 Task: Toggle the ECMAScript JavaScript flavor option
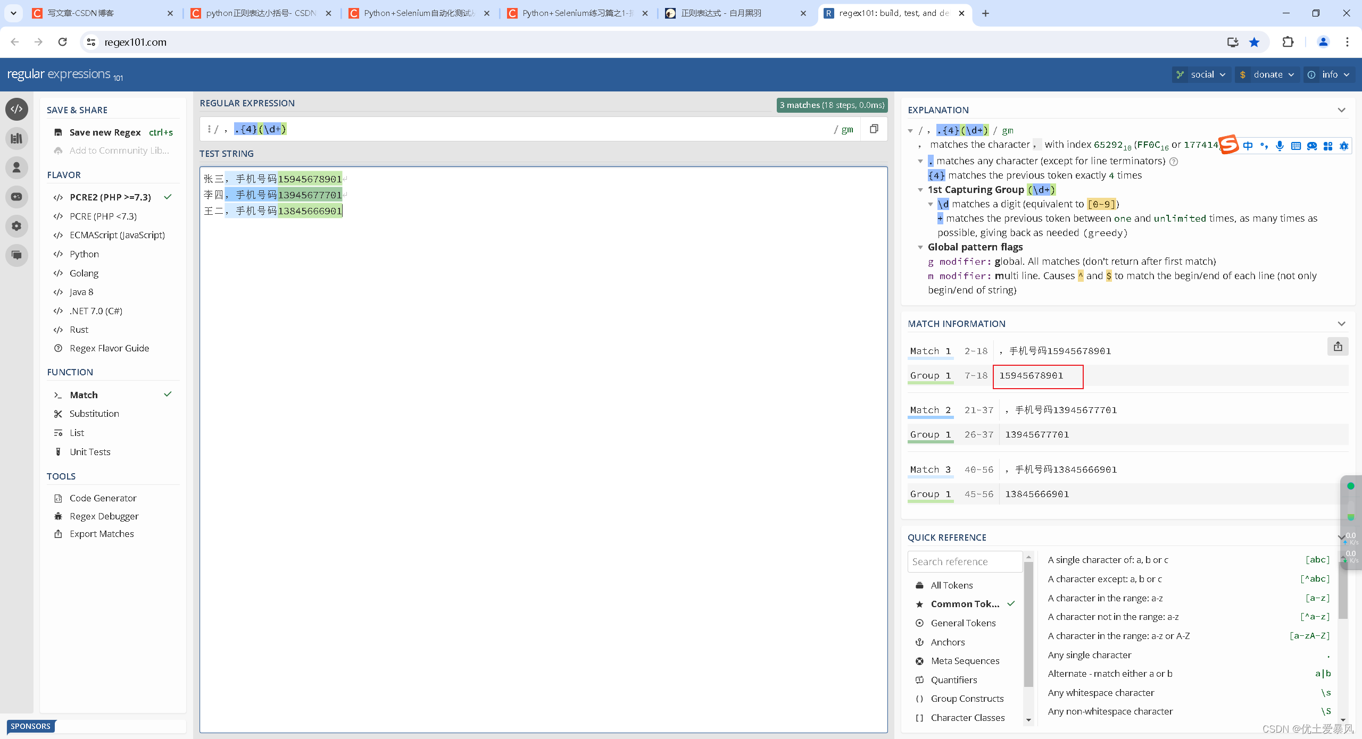tap(118, 235)
